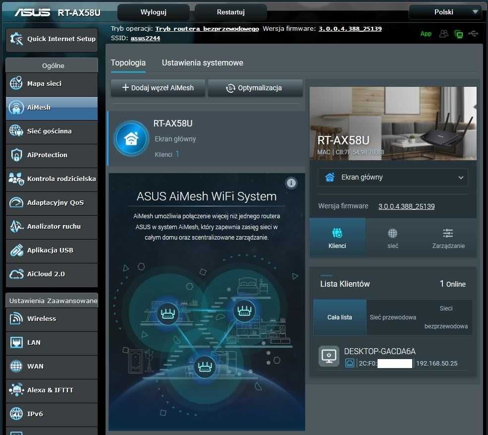Select the sieć tab with globe icon
488x435 pixels.
tap(393, 238)
